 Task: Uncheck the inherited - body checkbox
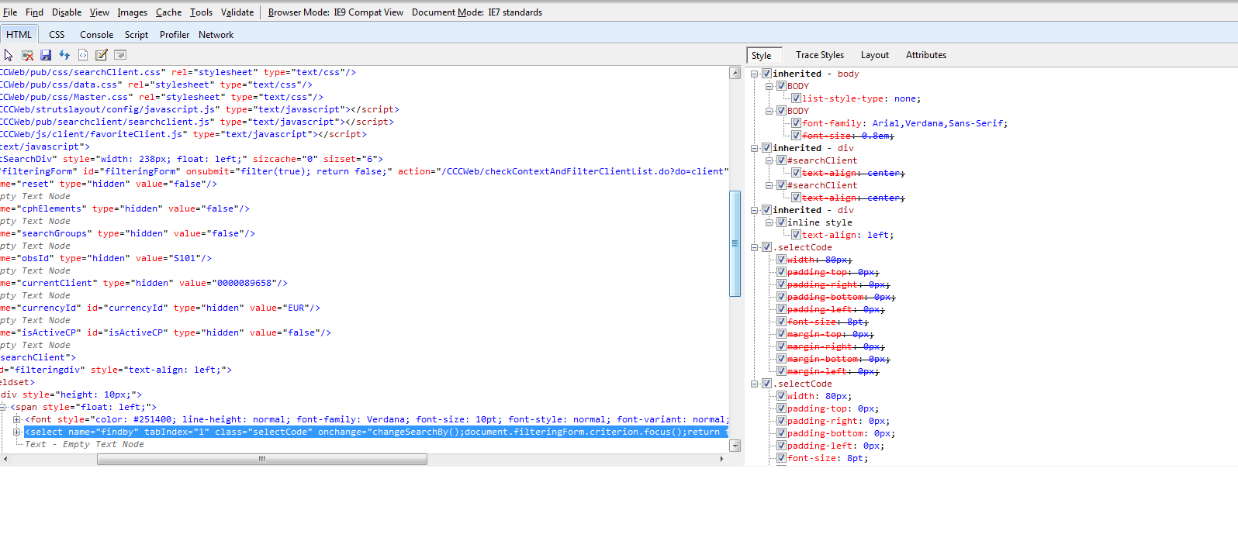[766, 74]
